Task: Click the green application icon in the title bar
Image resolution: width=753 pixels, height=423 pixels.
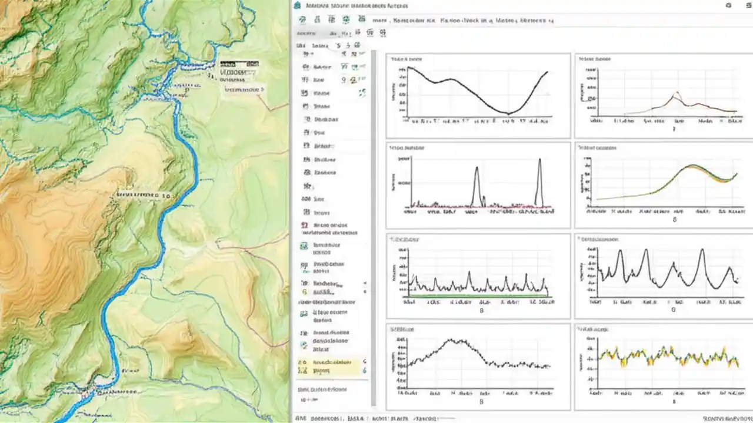Action: click(299, 5)
